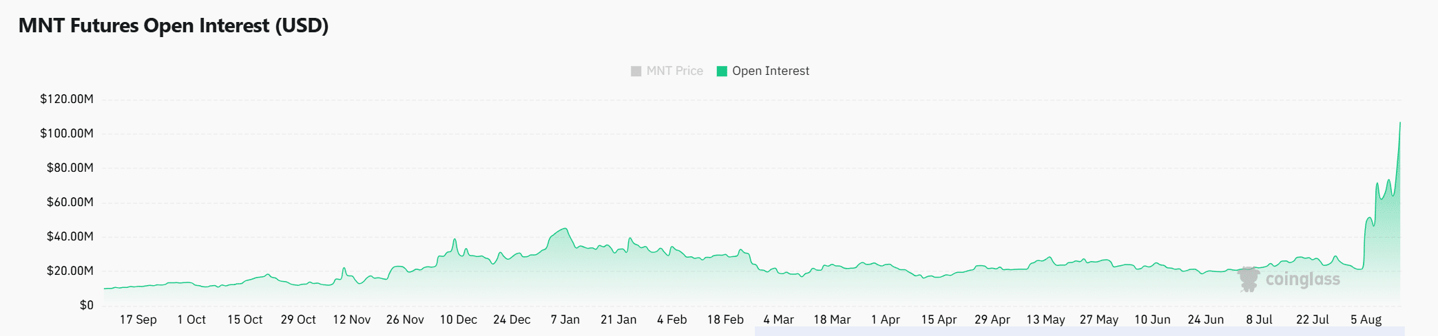This screenshot has height=336, width=1438.
Task: Click the 1 Apr x-axis label
Action: [x=885, y=320]
